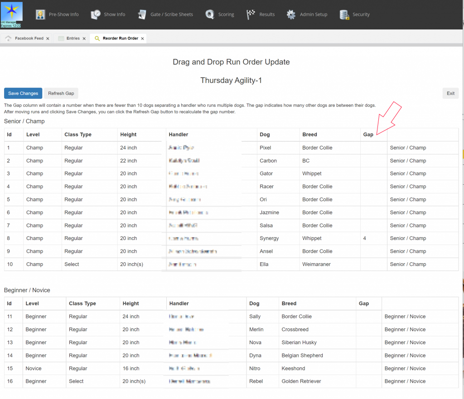Click the Exit button

(450, 93)
